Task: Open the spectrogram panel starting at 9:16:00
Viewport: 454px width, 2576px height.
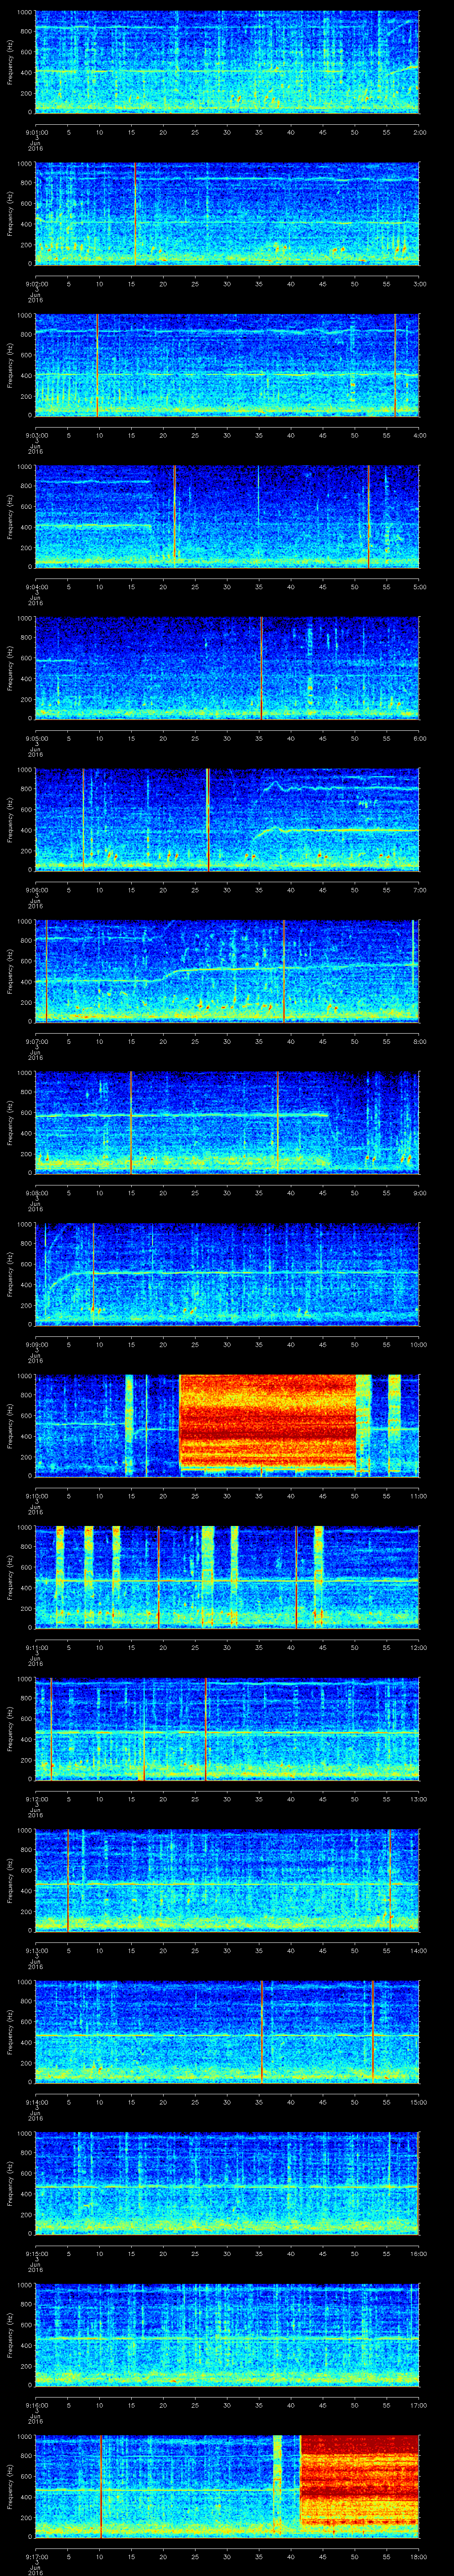Action: (227, 2334)
